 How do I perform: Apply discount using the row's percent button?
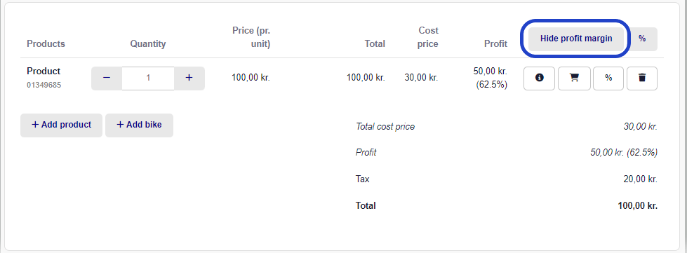tap(608, 78)
